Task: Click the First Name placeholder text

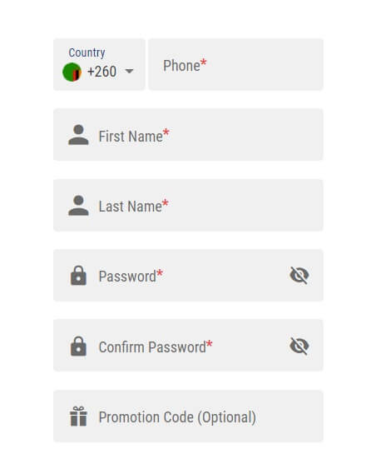Action: pyautogui.click(x=131, y=137)
